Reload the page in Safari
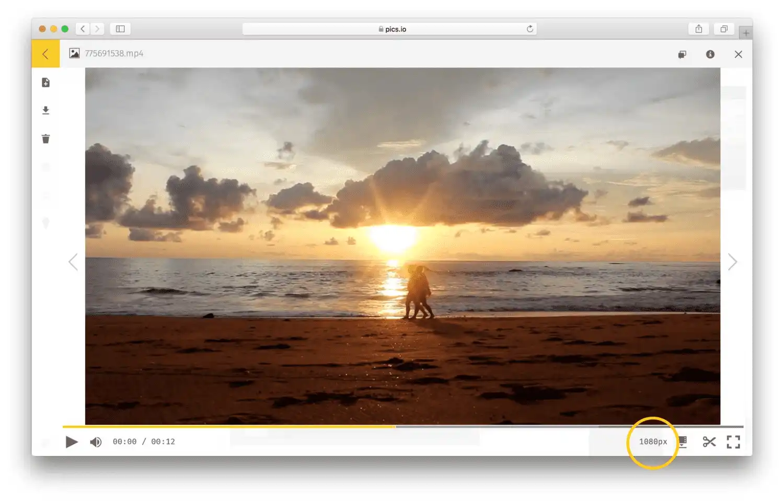 [530, 29]
